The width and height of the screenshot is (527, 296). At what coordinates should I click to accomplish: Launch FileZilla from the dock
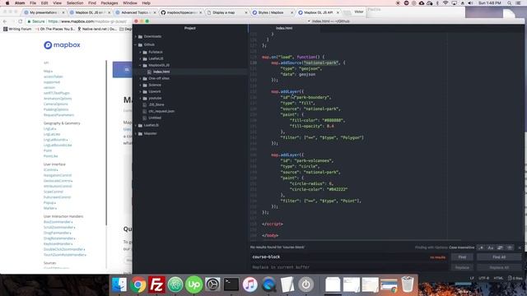point(156,284)
